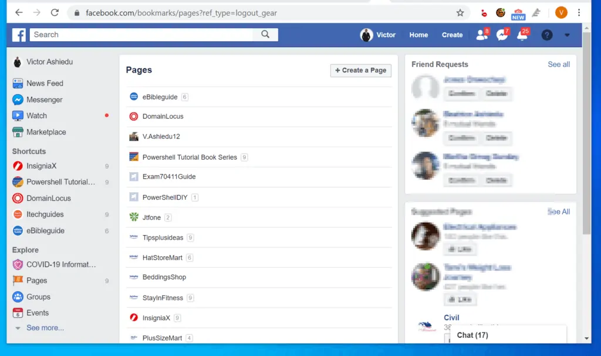Click InsigniaX icon in Pages list

tap(134, 318)
